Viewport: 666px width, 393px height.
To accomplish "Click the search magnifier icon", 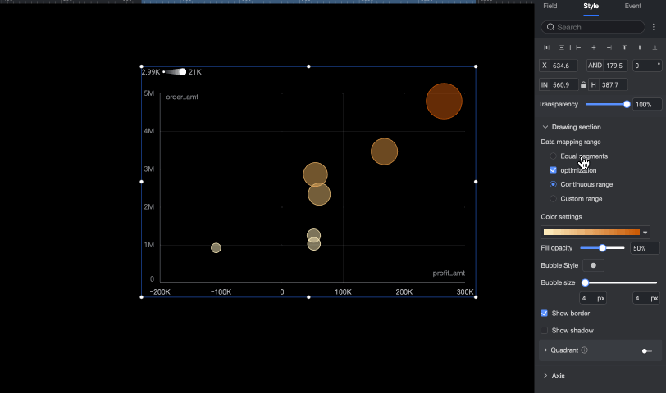I will click(x=550, y=27).
